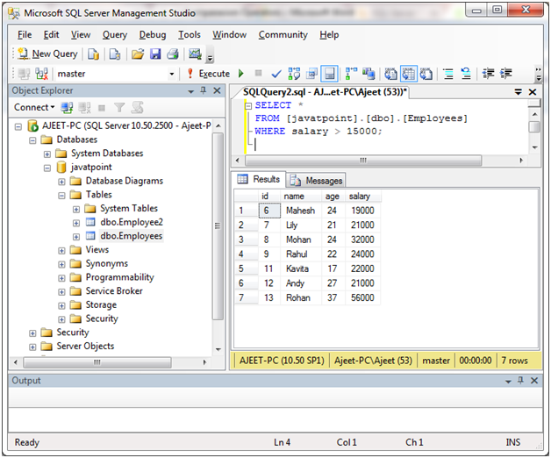Open the File menu

coord(25,35)
